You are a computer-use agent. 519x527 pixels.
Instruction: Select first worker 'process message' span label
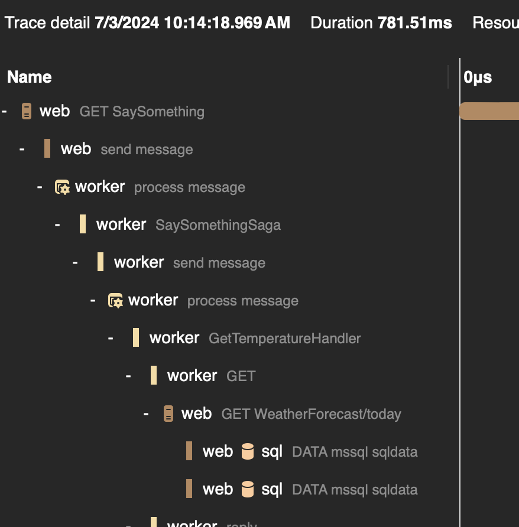[x=190, y=187]
